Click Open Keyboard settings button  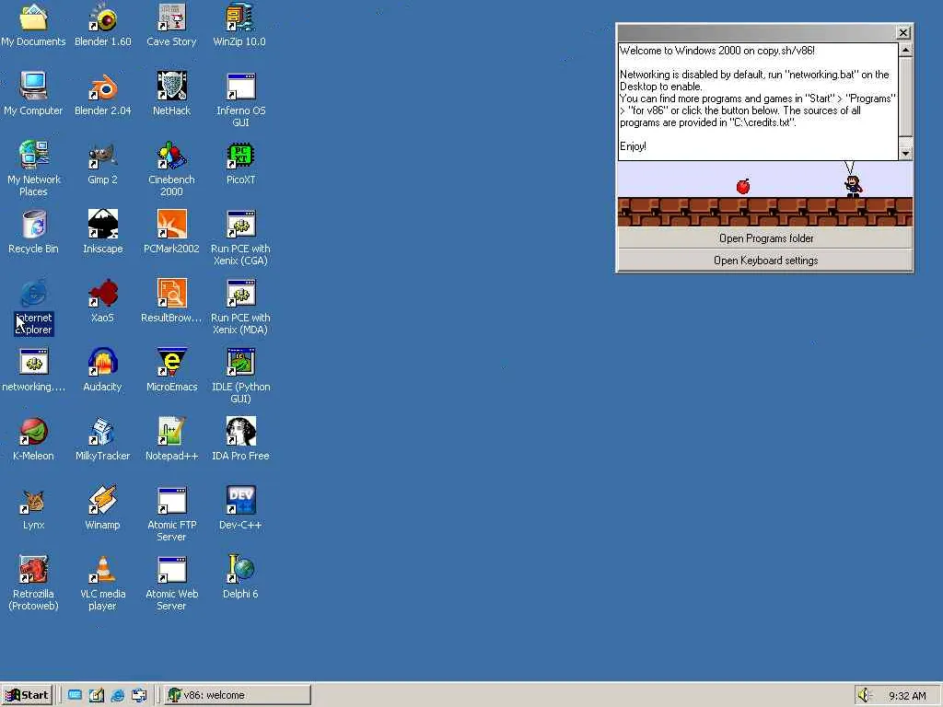[765, 261]
